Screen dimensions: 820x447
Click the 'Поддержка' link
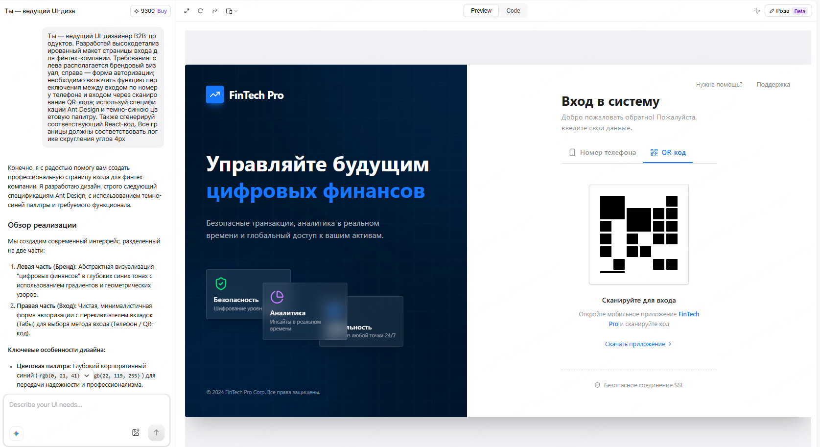point(773,85)
